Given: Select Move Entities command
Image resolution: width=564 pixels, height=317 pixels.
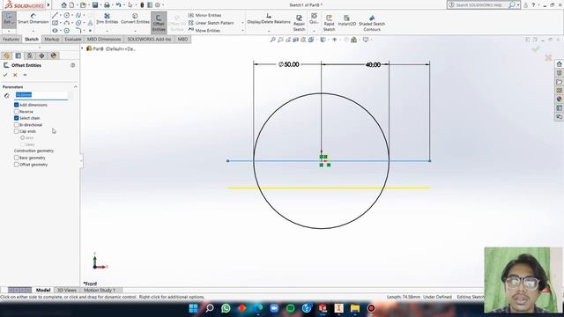Looking at the screenshot, I should click(204, 31).
